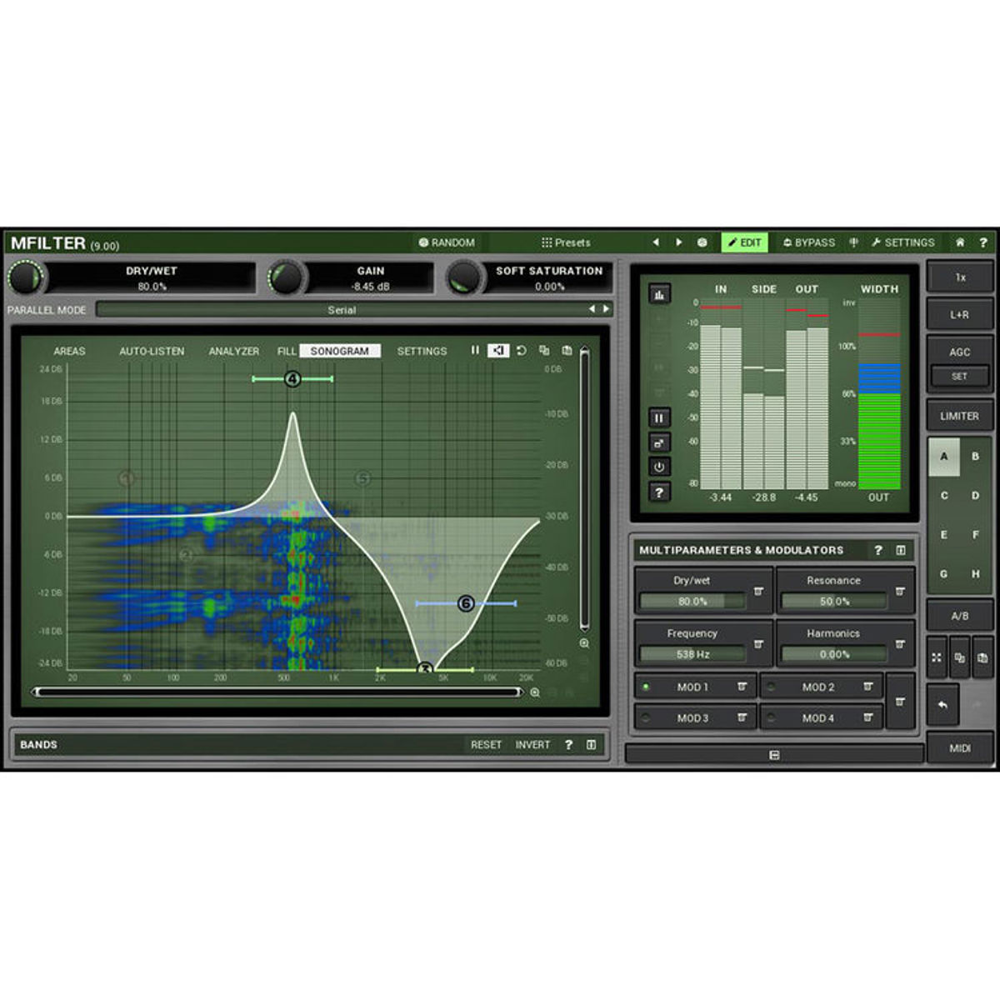The height and width of the screenshot is (1000, 1000).
Task: Copy EQ graph settings icon
Action: pos(544,351)
